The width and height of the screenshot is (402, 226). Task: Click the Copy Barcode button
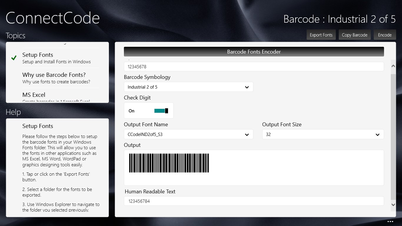(355, 34)
